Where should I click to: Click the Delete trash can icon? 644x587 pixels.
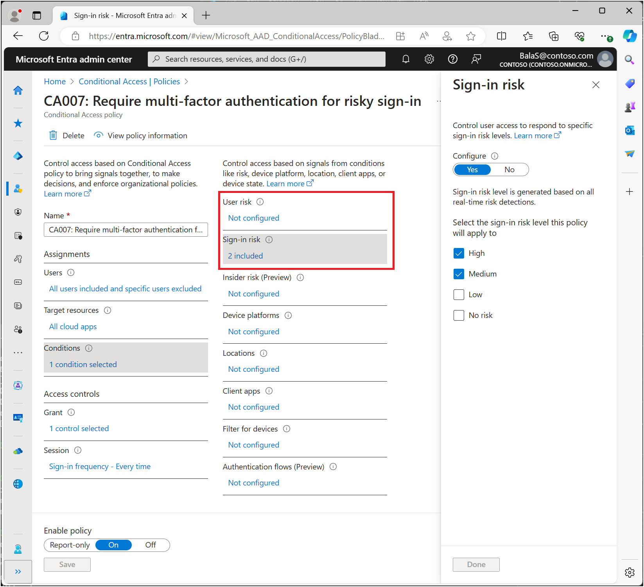click(53, 136)
